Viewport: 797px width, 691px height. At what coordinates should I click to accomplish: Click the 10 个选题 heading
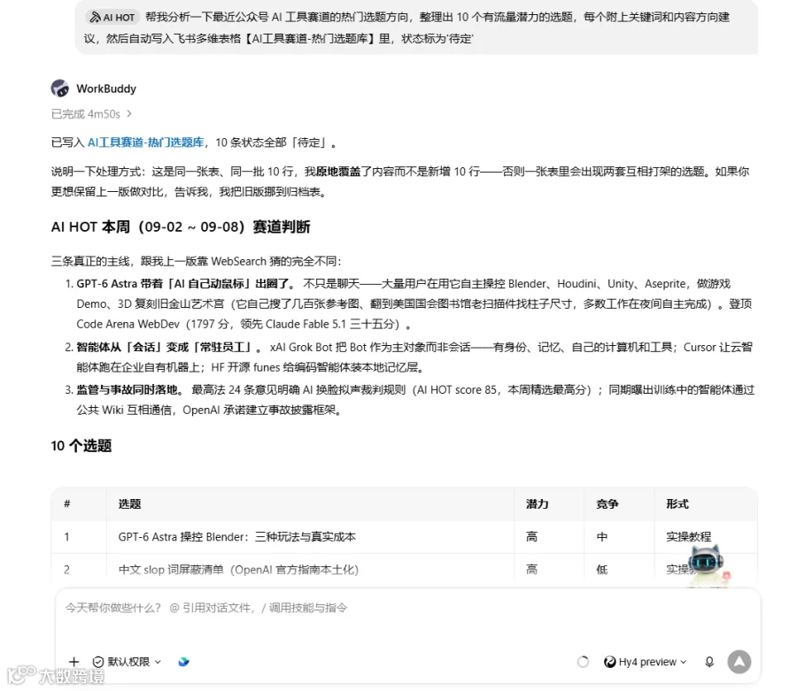81,446
